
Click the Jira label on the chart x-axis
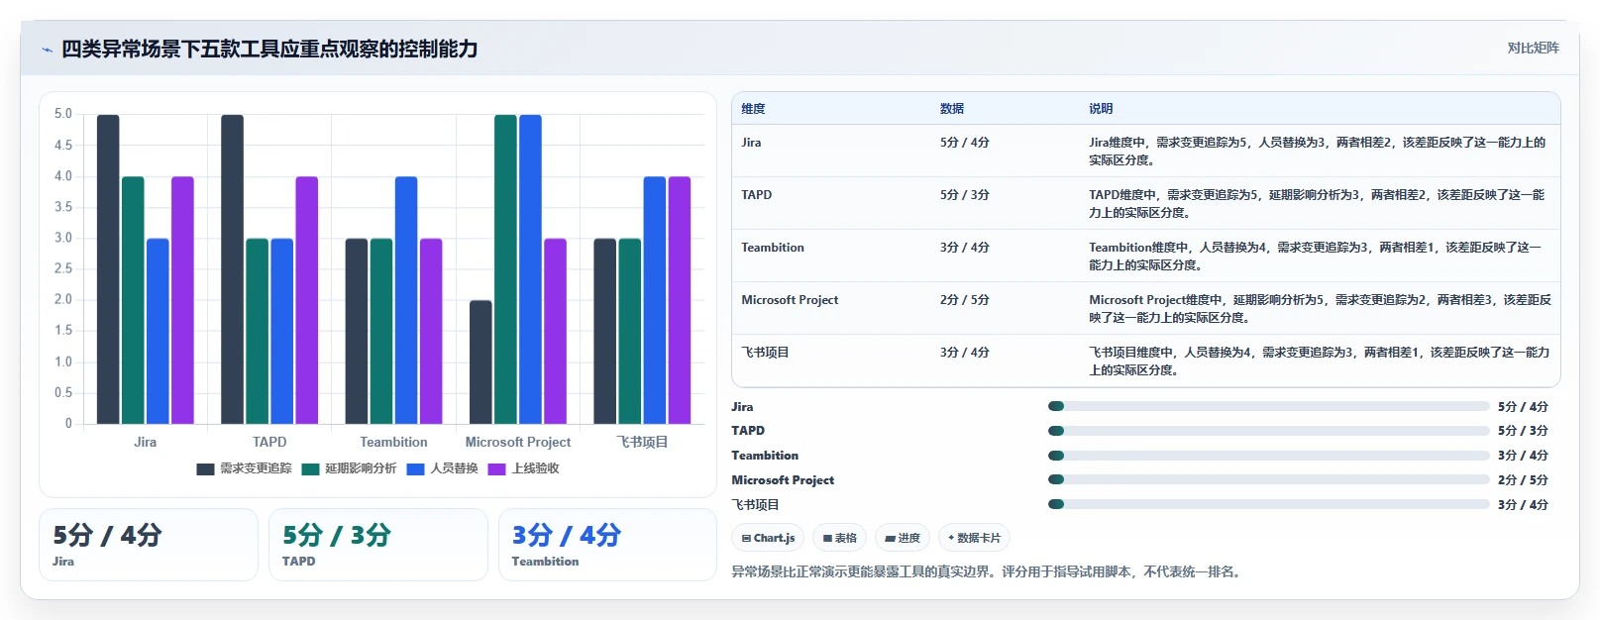coord(145,442)
